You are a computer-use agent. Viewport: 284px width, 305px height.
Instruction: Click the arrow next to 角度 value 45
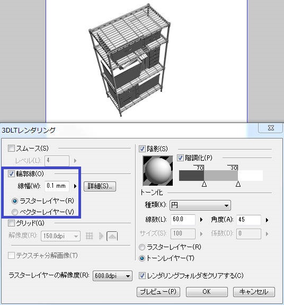[x=267, y=220]
